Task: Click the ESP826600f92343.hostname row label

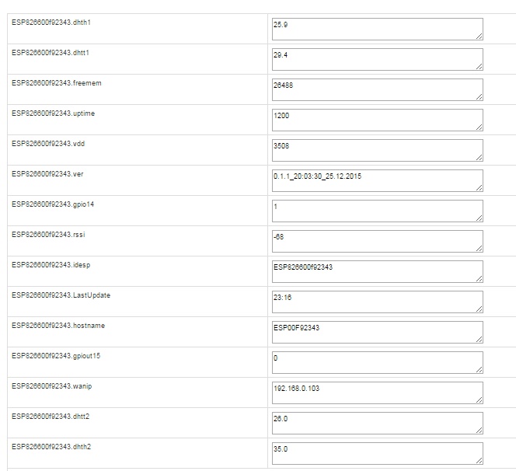Action: (58, 326)
